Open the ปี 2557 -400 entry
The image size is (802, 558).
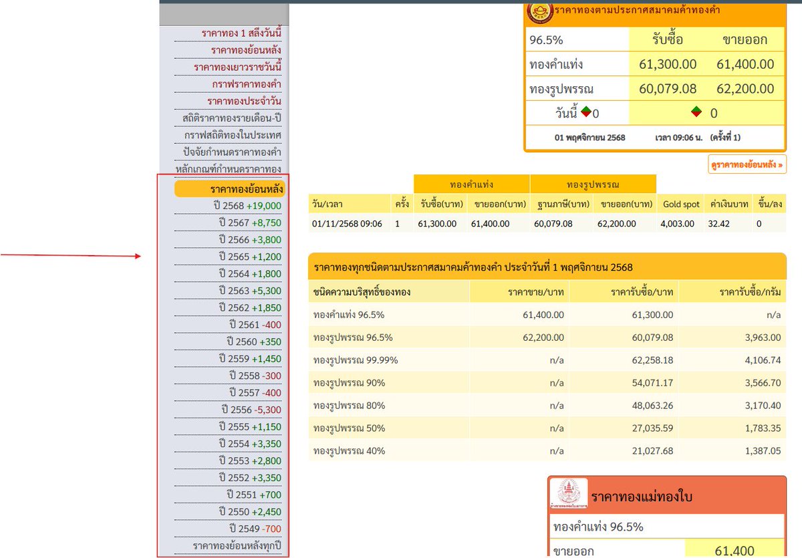pos(255,393)
